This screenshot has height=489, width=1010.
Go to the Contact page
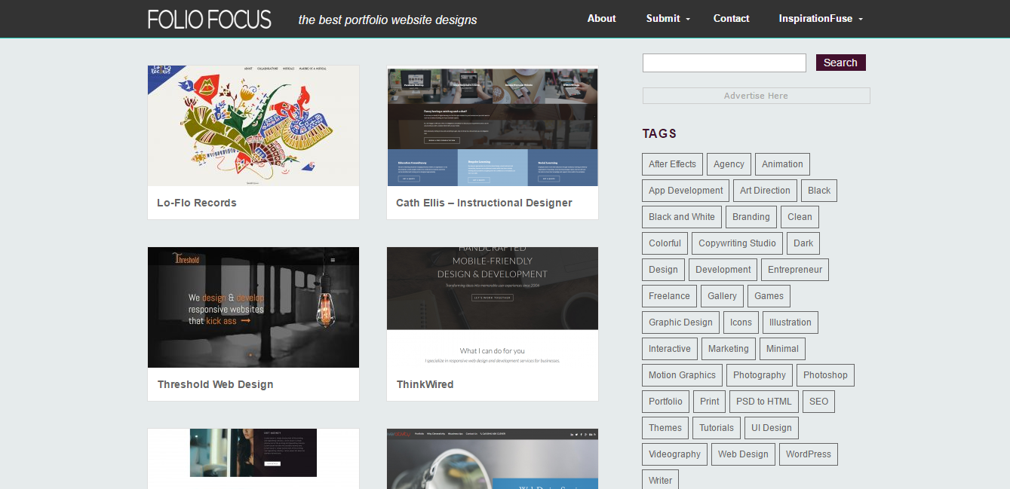(x=731, y=19)
